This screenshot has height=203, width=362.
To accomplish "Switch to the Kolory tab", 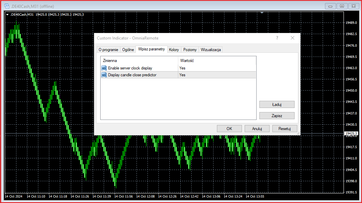I will pyautogui.click(x=174, y=50).
